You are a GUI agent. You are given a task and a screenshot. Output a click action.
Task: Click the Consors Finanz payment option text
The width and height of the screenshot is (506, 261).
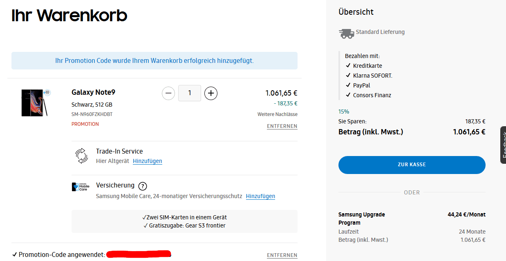[372, 95]
